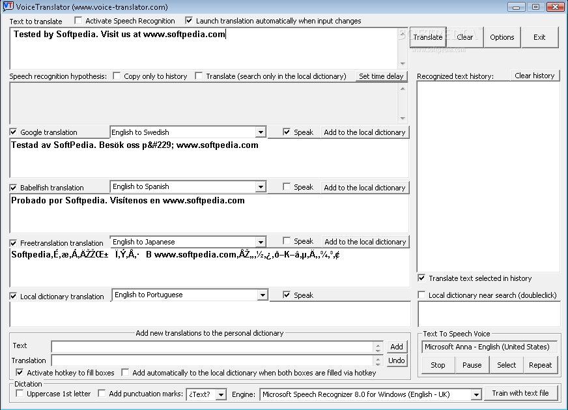
Task: Click the Translation input field
Action: click(x=212, y=360)
